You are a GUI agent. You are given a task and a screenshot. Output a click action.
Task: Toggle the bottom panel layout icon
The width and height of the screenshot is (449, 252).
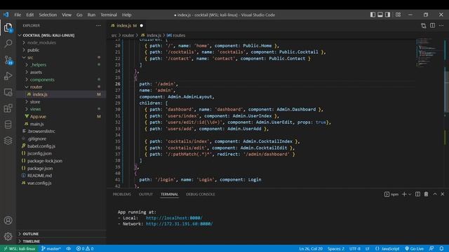coord(380,15)
